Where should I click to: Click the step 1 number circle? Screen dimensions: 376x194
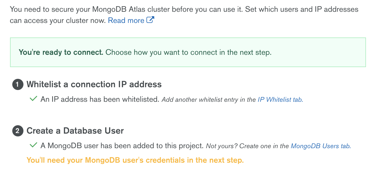[18, 85]
